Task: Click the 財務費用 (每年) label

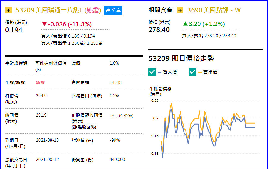Action: point(87,96)
